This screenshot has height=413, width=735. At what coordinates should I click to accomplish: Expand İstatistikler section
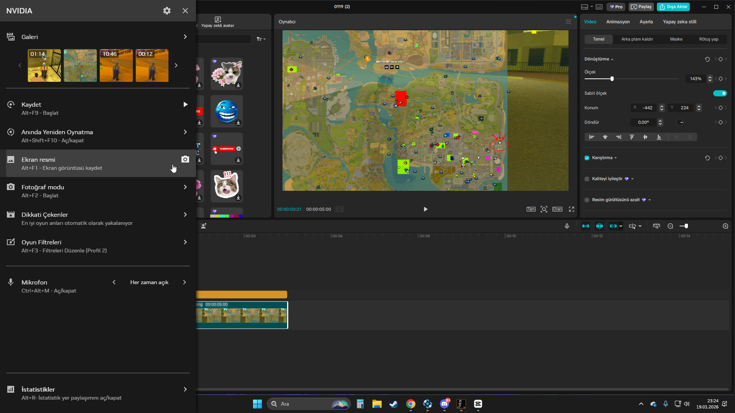point(185,389)
